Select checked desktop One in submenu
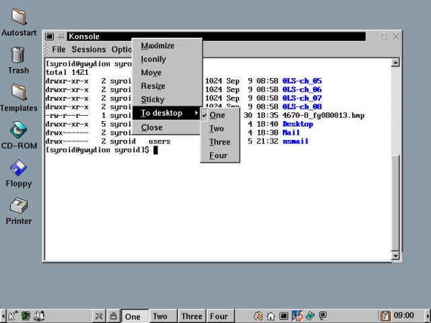 (x=217, y=115)
